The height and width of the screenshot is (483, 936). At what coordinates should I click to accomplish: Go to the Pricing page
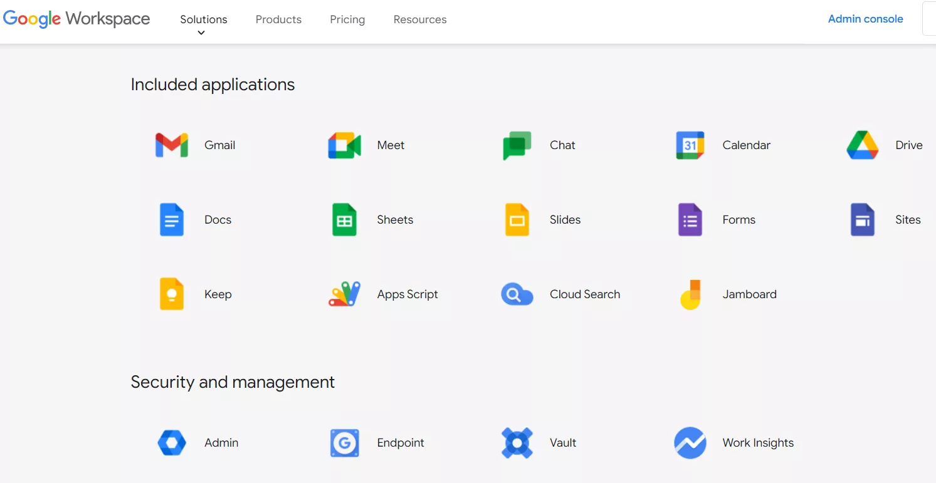[347, 19]
